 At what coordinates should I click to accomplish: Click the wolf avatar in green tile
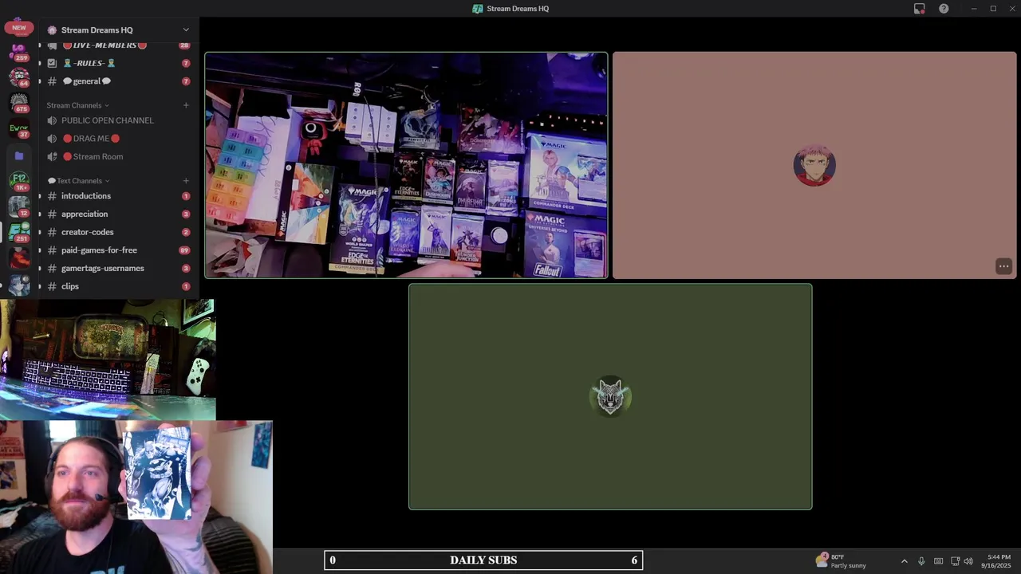[610, 396]
